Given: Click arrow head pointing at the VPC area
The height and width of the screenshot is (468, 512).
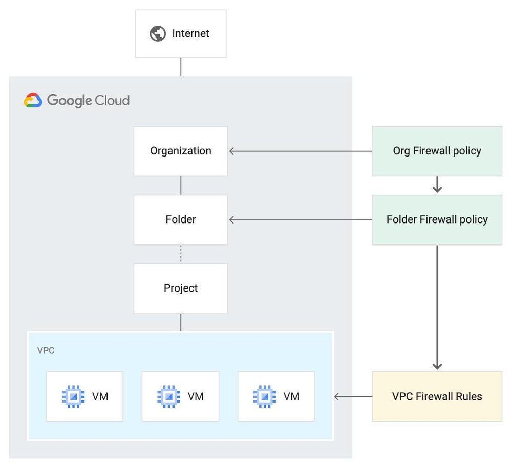Looking at the screenshot, I should [x=338, y=396].
